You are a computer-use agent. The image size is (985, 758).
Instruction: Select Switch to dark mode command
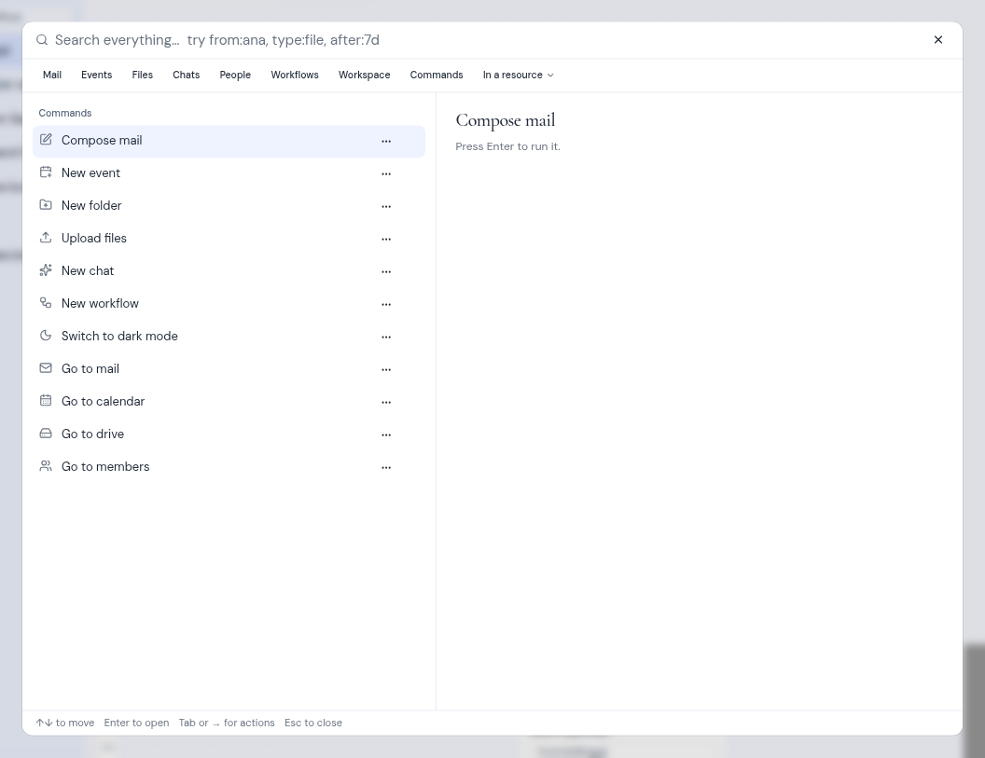point(229,337)
